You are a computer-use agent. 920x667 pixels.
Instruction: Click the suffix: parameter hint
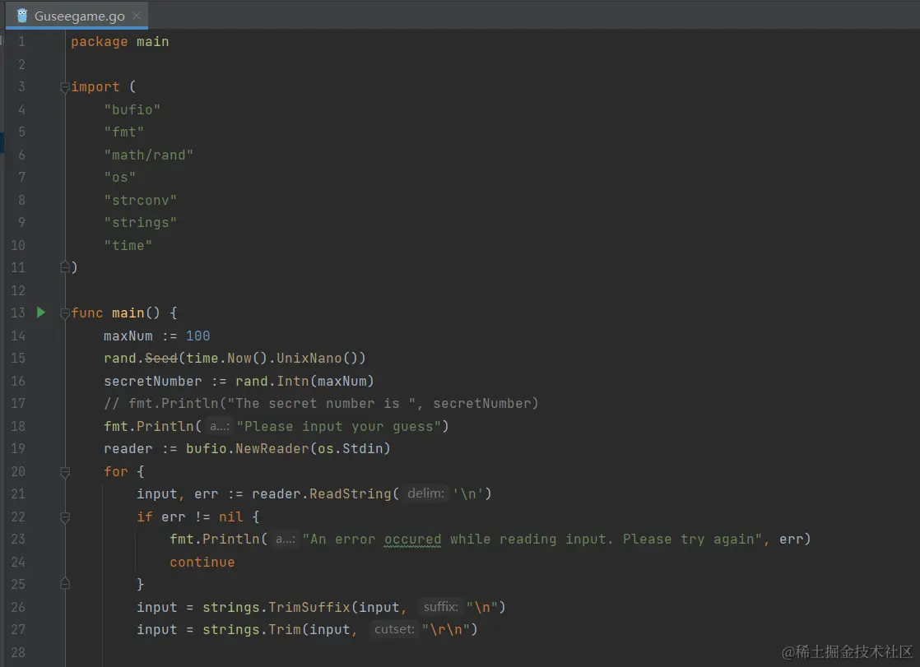pyautogui.click(x=440, y=607)
